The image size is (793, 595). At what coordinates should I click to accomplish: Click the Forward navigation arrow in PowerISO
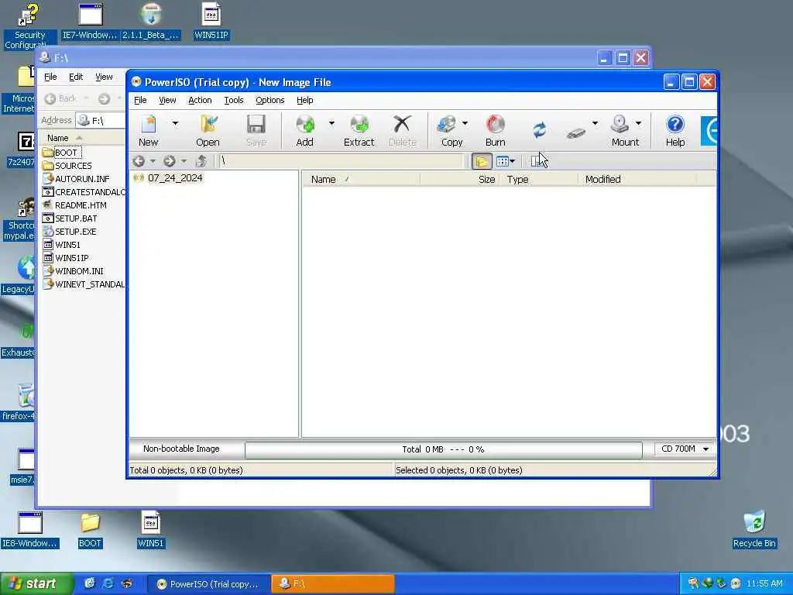[x=170, y=161]
